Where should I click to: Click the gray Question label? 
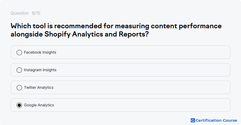[20, 13]
